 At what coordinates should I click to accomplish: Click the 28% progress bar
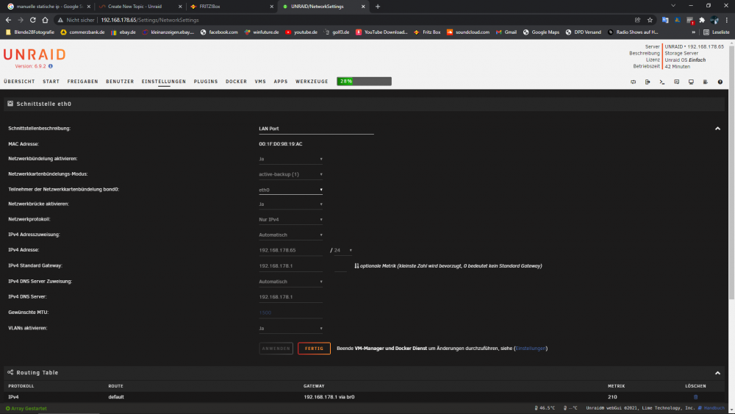tap(365, 82)
